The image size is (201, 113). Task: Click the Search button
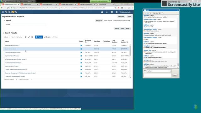117,29
